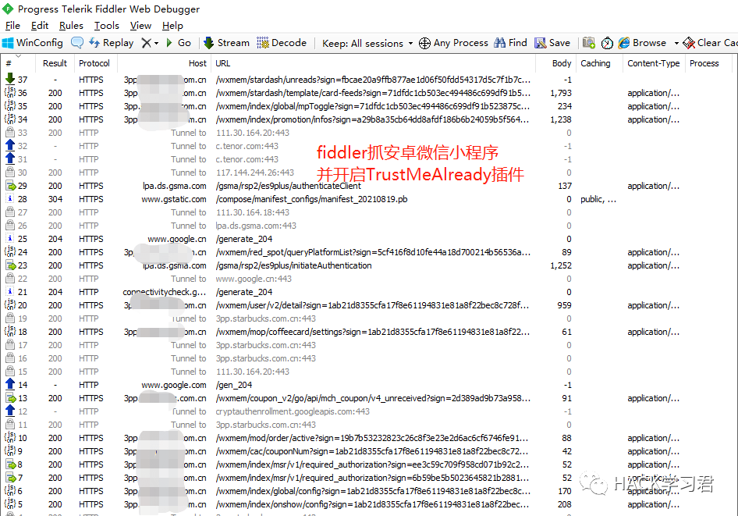Click post icon of session 13
This screenshot has height=516, width=738.
[10, 398]
